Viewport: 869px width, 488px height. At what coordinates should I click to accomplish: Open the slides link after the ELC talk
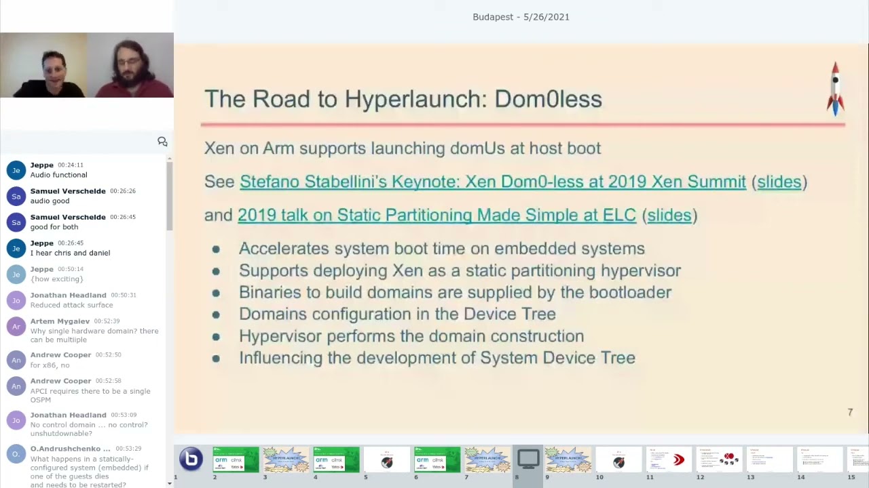pos(669,215)
